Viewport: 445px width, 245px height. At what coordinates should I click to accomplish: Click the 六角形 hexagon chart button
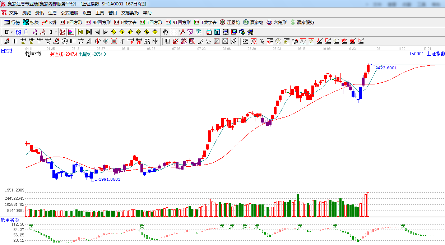point(277,22)
